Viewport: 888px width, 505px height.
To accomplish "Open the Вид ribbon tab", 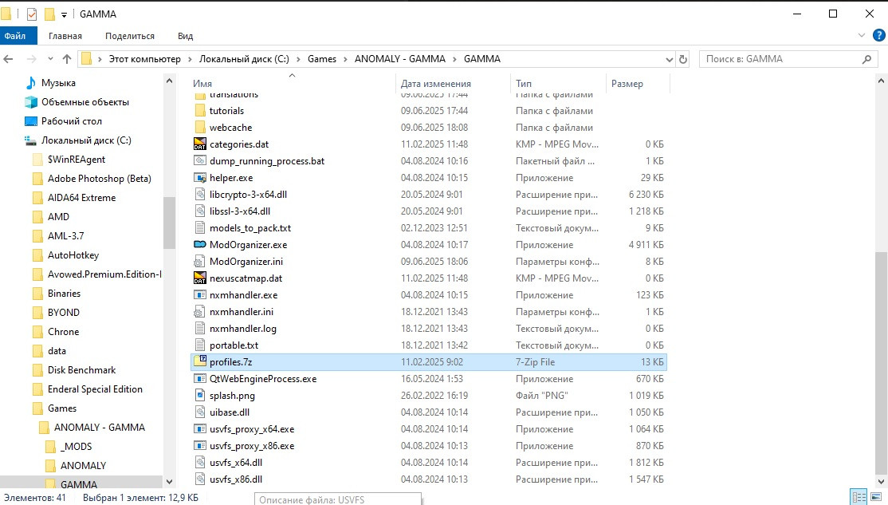I will point(185,36).
